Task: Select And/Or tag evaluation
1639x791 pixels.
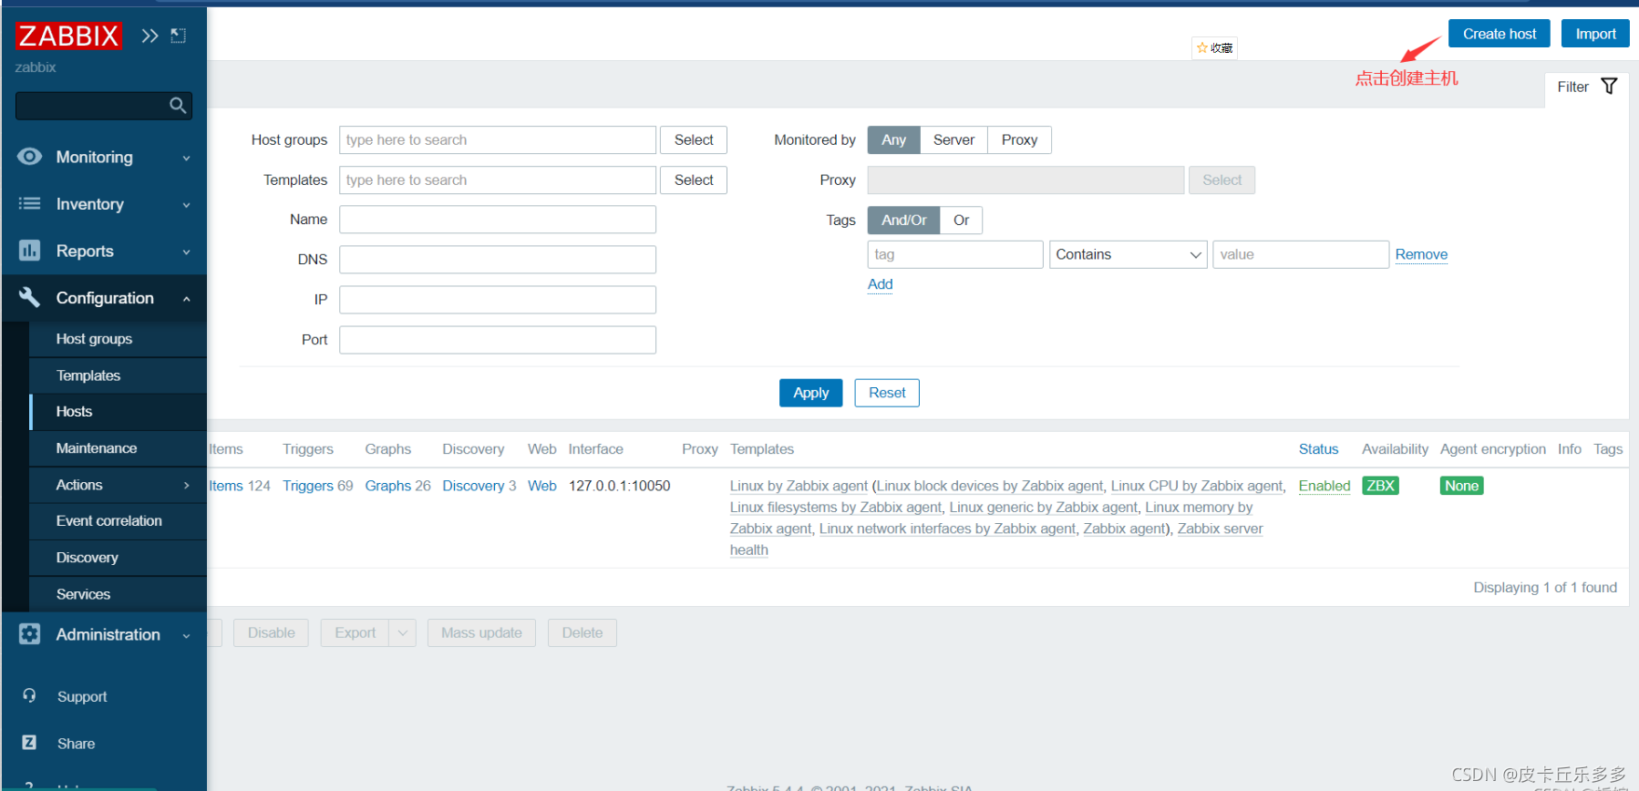Action: (903, 220)
